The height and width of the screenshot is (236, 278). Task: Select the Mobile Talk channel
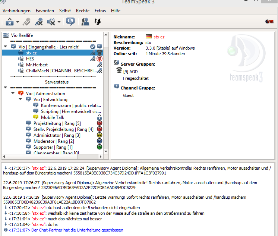(x=53, y=117)
